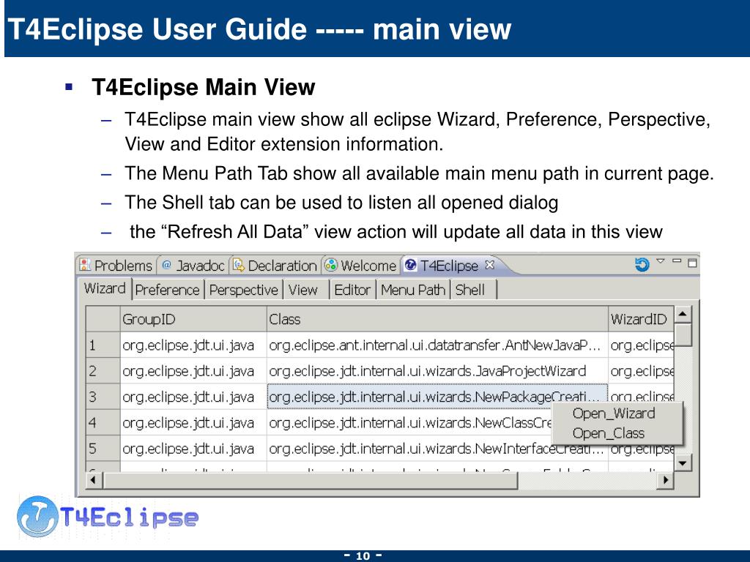Select row number 2 header
Screen dimensions: 750x562
103,371
